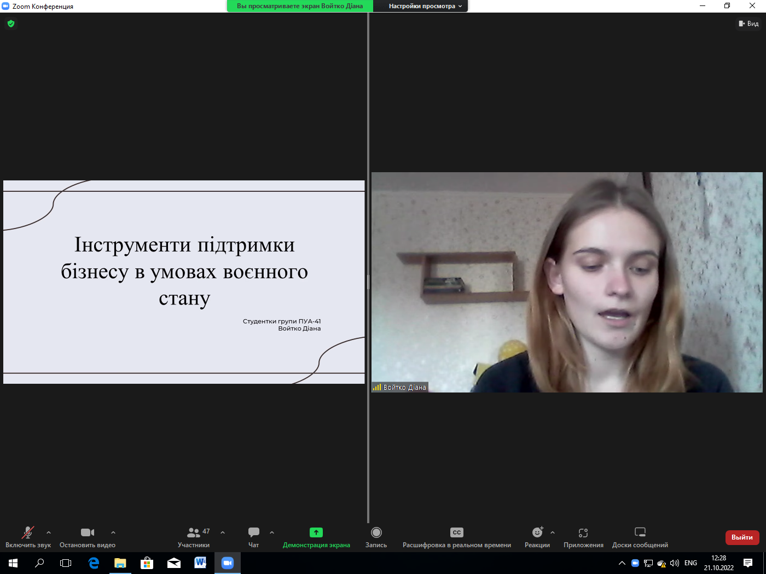This screenshot has height=574, width=766.
Task: Open Windows taskbar search
Action: tap(39, 563)
